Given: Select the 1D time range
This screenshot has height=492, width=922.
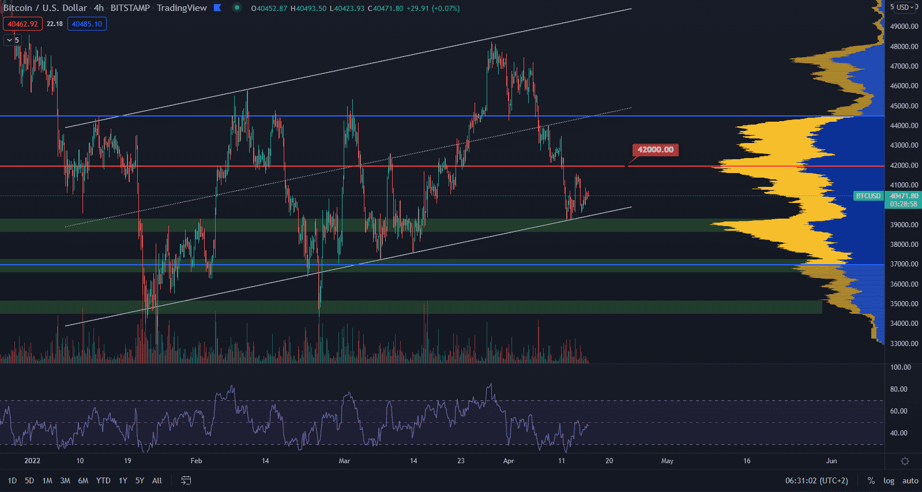Looking at the screenshot, I should point(12,480).
